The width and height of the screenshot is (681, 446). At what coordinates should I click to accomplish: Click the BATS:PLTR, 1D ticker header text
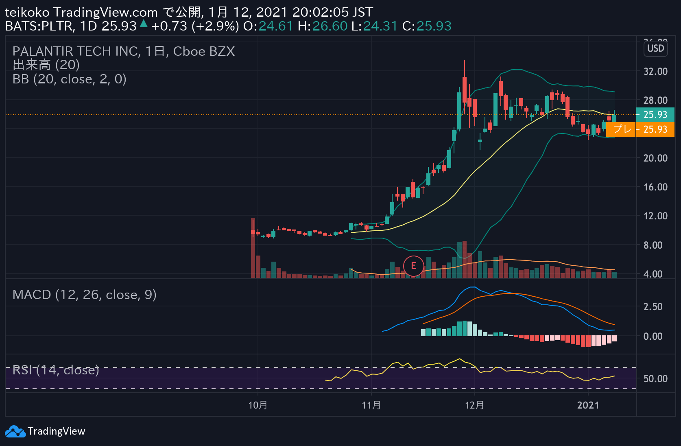tap(51, 26)
